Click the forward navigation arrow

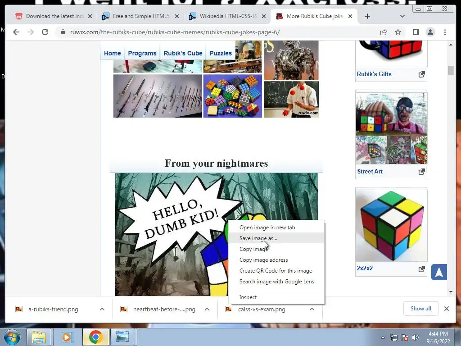click(x=31, y=32)
